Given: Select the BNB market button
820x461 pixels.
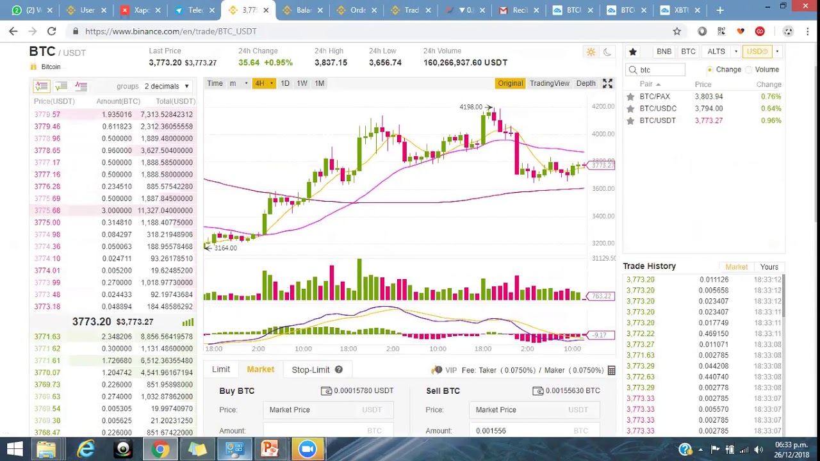Looking at the screenshot, I should pos(664,52).
